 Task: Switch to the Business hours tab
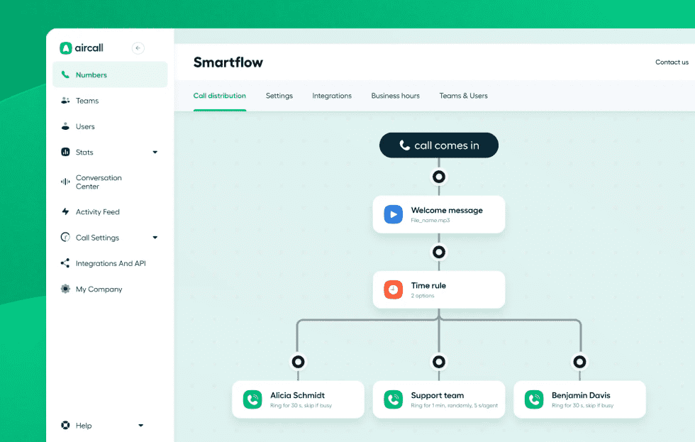pos(395,96)
